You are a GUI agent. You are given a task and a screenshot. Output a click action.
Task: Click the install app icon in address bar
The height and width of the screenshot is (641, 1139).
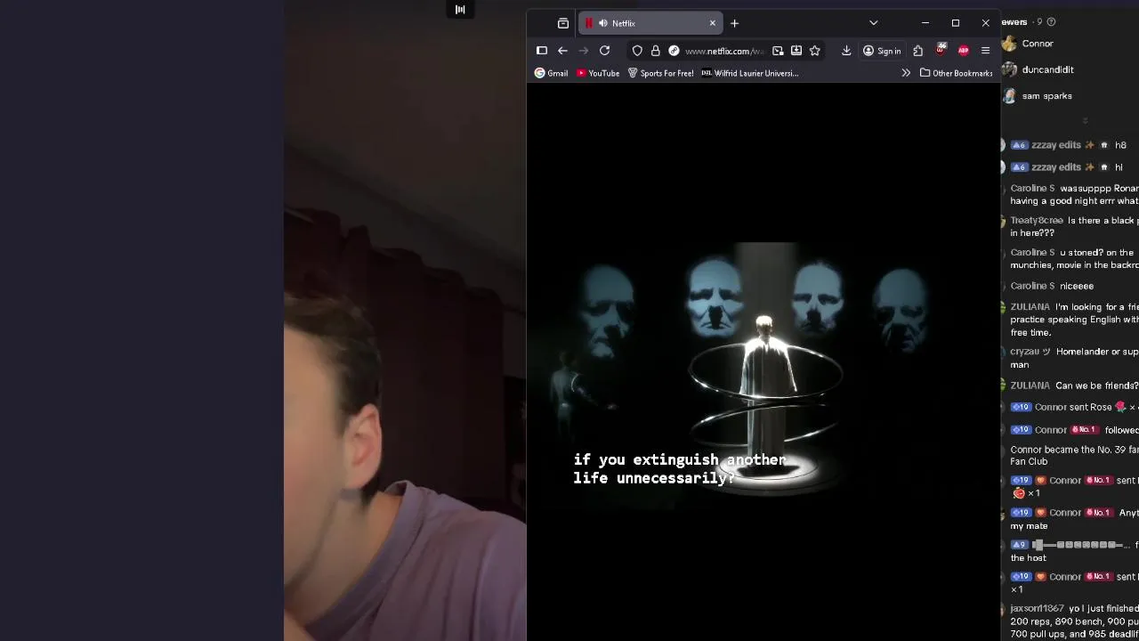pyautogui.click(x=796, y=51)
